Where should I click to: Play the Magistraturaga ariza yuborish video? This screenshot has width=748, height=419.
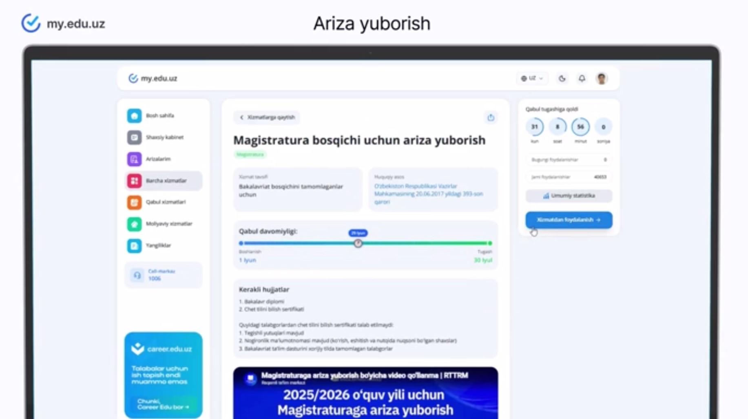(x=365, y=393)
